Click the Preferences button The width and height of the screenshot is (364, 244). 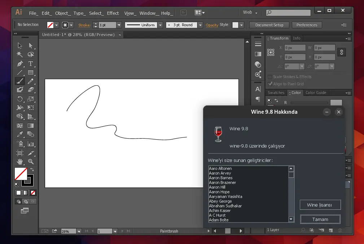tap(307, 25)
